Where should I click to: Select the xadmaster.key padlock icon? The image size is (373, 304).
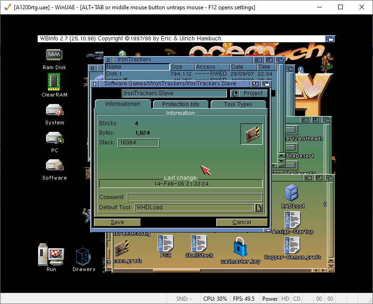240,247
